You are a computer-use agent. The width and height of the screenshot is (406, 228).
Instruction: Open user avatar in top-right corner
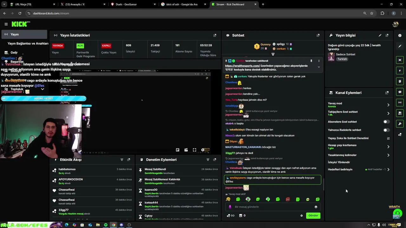coord(395,24)
